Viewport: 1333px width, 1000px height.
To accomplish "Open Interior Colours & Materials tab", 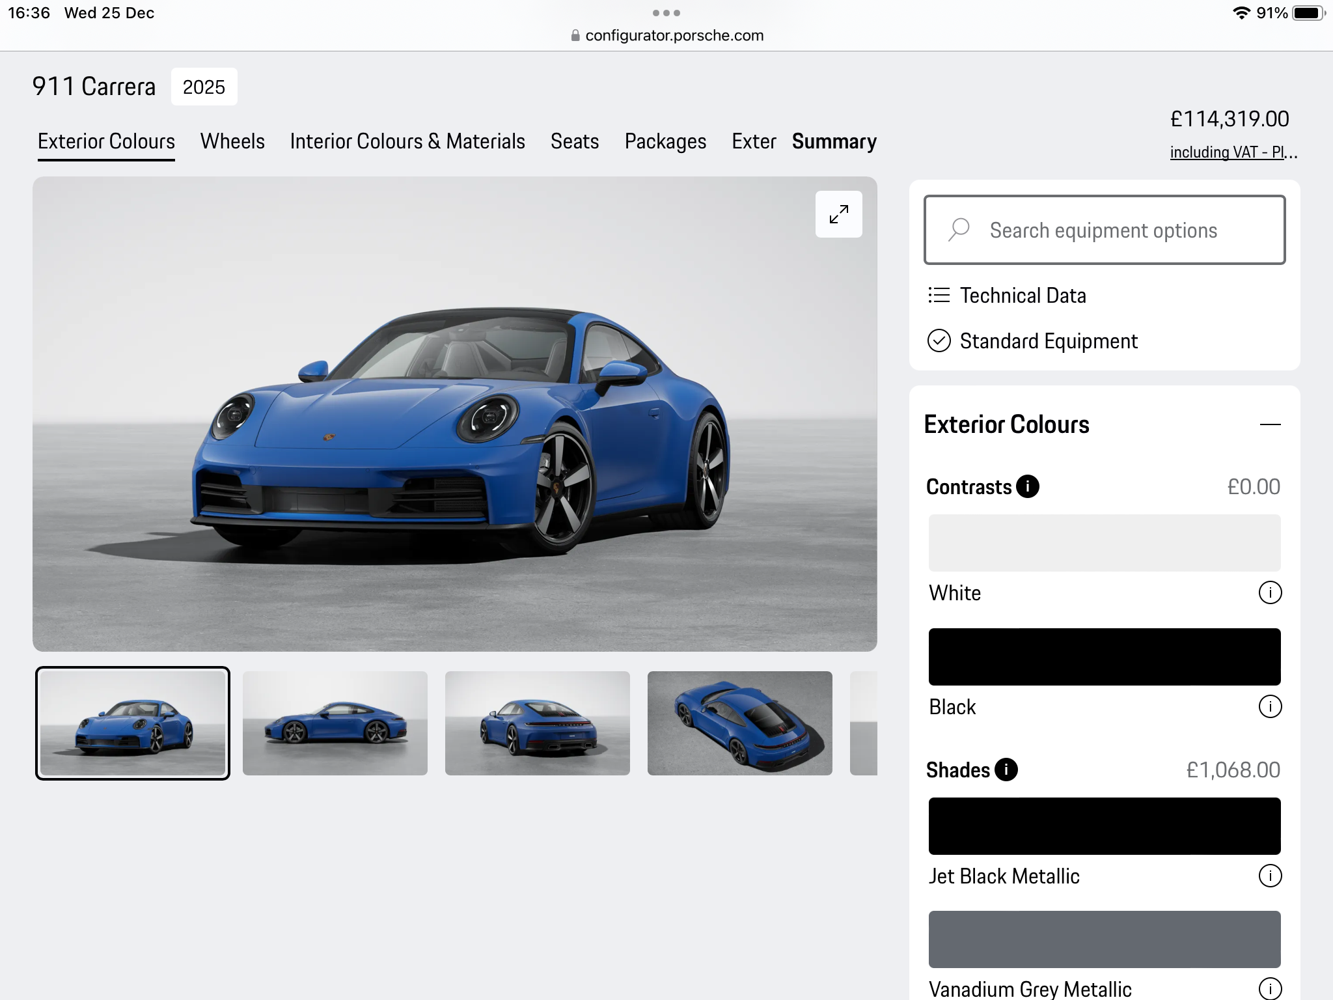I will [407, 141].
